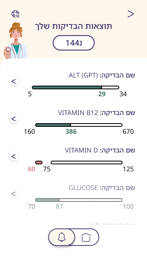Image resolution: width=147 pixels, height=261 pixels.
Task: Click the ALT (GPT) progress bar
Action: pos(76,87)
